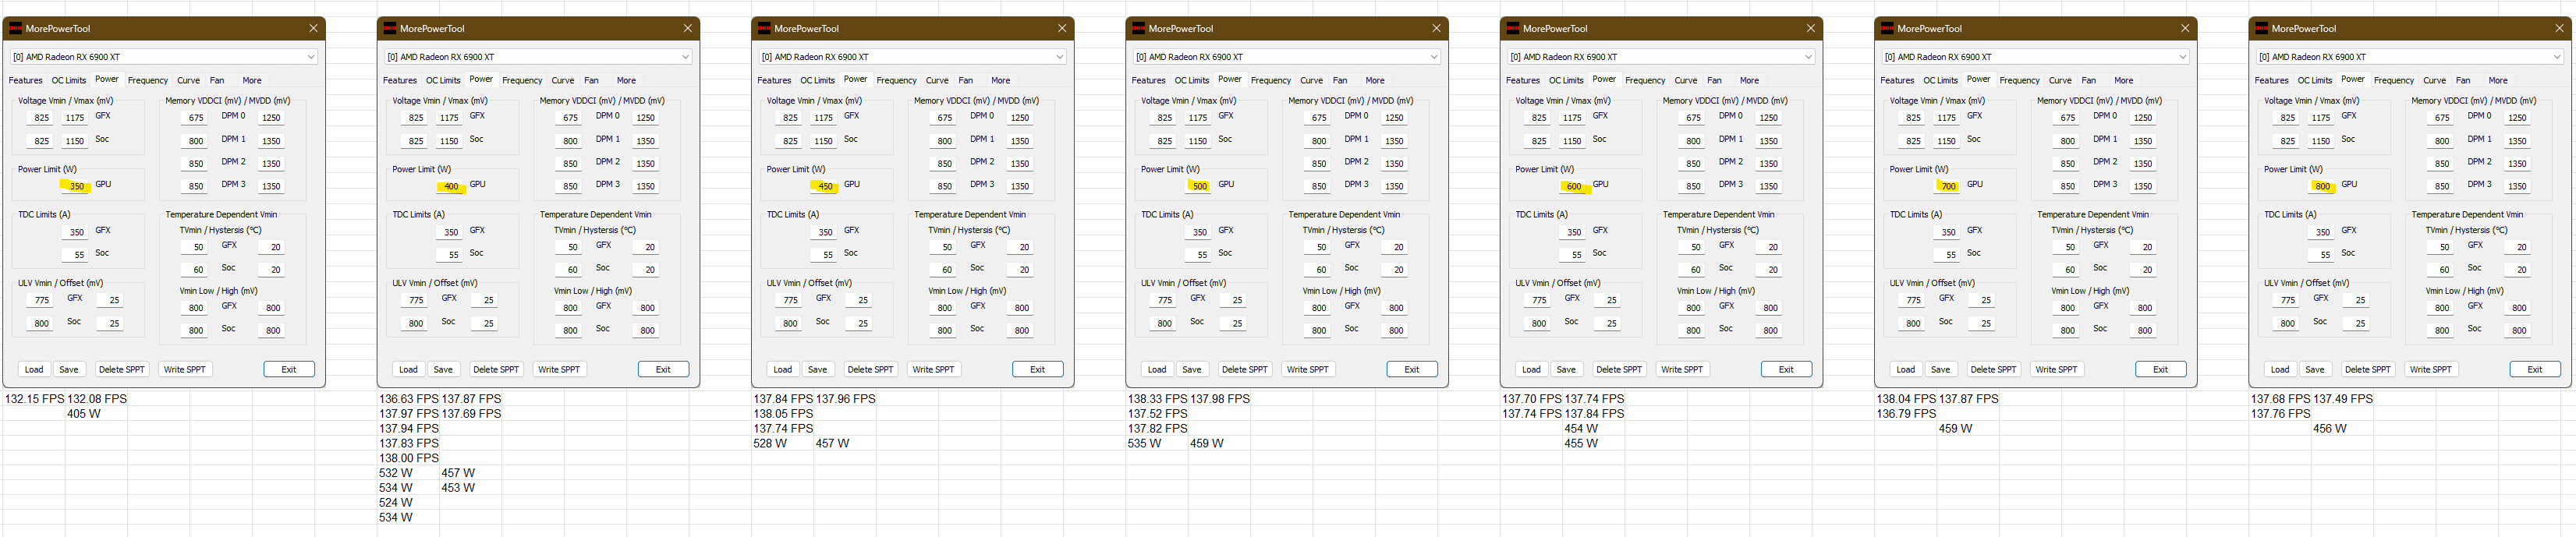Click the 138.33 FPS result
Screen dimensions: 2576x537
tap(1158, 398)
